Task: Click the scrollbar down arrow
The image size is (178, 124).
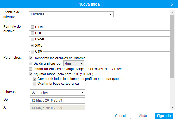Action: point(172,107)
